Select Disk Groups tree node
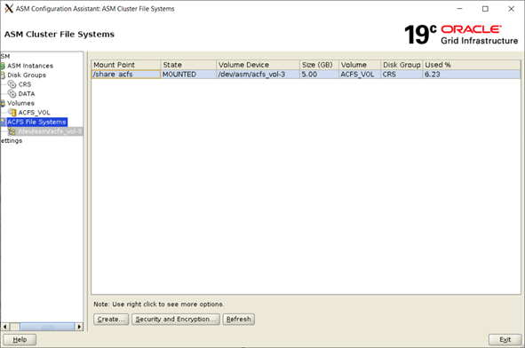 pos(27,75)
